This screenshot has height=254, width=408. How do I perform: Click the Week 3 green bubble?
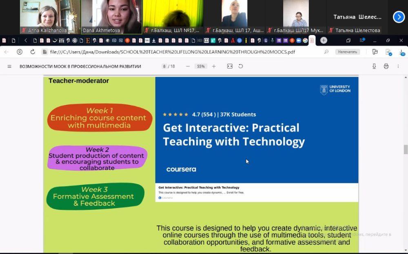tap(95, 196)
